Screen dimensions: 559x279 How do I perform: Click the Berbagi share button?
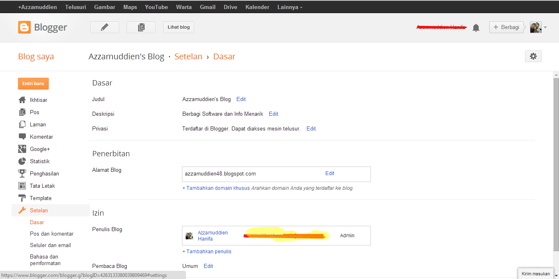507,27
